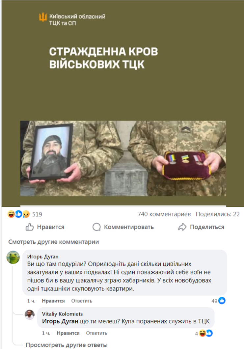Open the 740 комментариев count
244x349 pixels.
coord(164,214)
